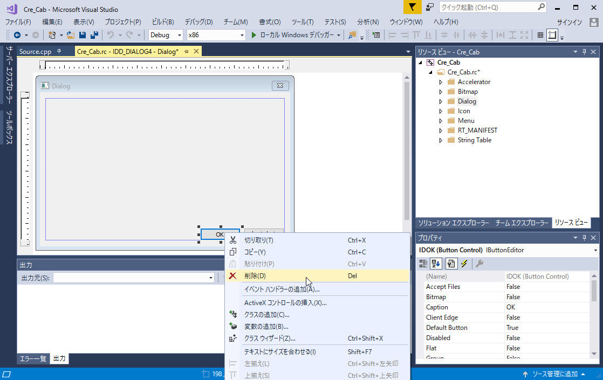Switch to the Source.cpp tab

point(36,52)
